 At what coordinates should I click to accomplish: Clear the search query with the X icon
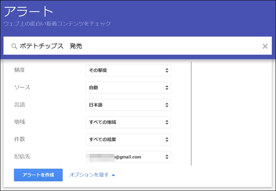265,47
